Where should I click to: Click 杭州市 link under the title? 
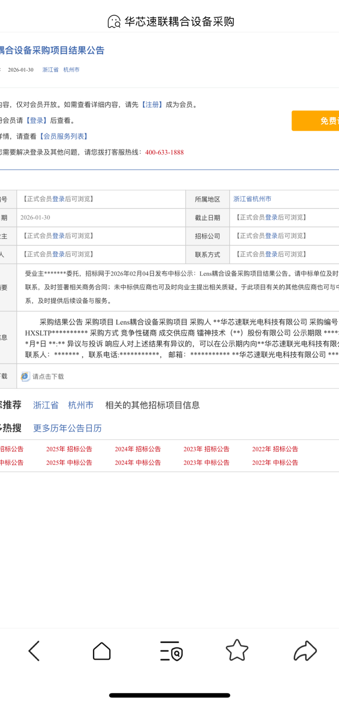72,70
